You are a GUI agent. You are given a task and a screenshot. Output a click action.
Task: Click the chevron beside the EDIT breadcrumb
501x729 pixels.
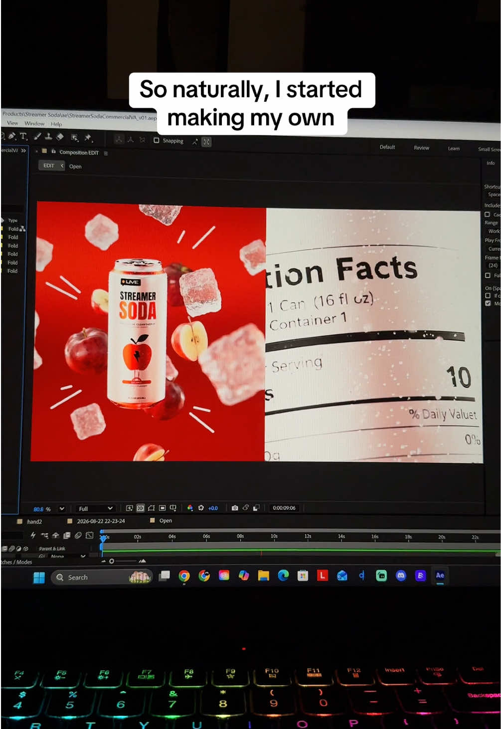coord(62,166)
